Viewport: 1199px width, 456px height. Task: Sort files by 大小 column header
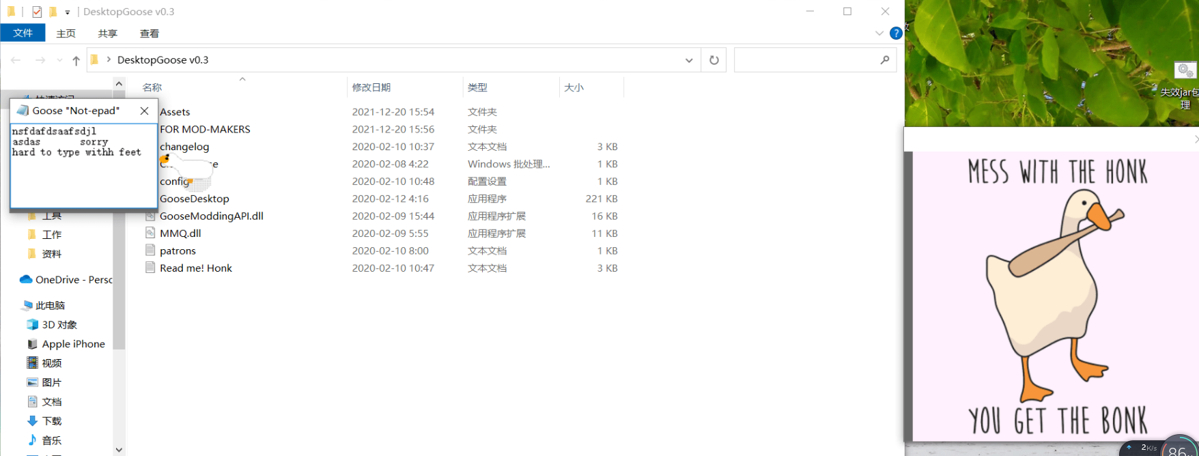click(x=574, y=87)
